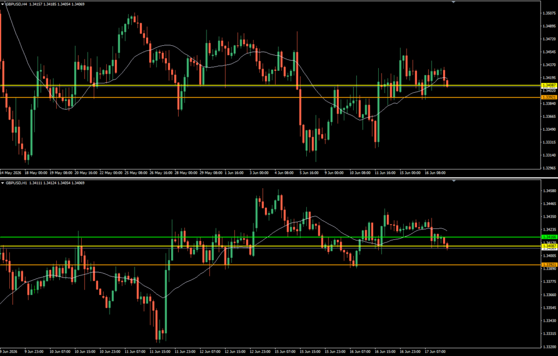This screenshot has height=356, width=558.
Task: Click the GBPUSD,H1 chart title text
Action: pos(16,183)
